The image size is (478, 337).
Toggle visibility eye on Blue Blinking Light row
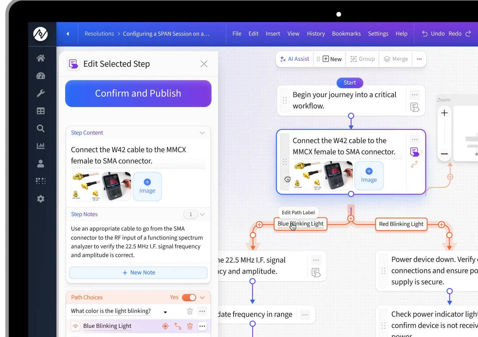(75, 326)
